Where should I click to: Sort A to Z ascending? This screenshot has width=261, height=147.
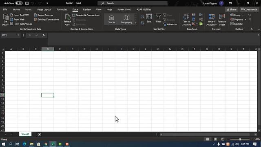pyautogui.click(x=143, y=17)
